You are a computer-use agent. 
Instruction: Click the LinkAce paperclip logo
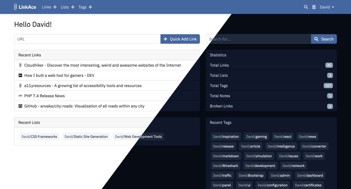[x=15, y=7]
